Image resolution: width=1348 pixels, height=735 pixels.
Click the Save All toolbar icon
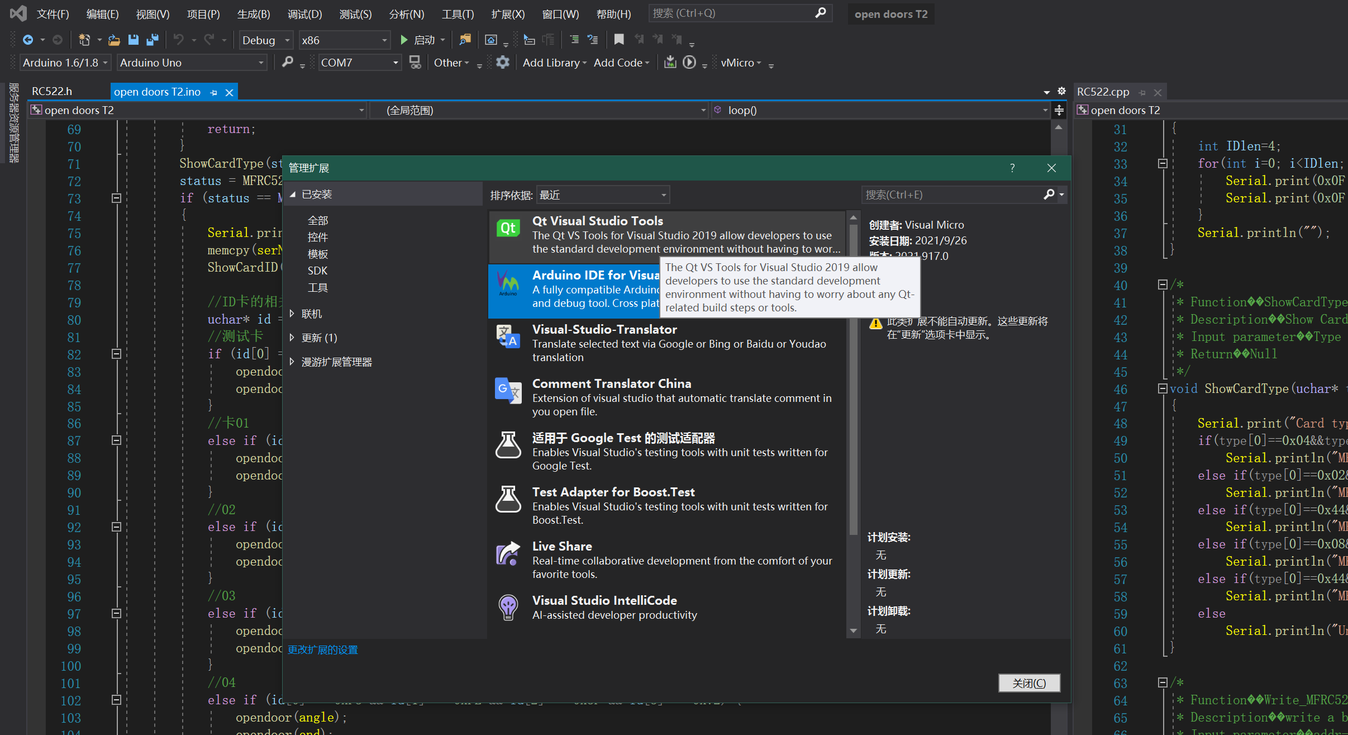click(x=152, y=40)
